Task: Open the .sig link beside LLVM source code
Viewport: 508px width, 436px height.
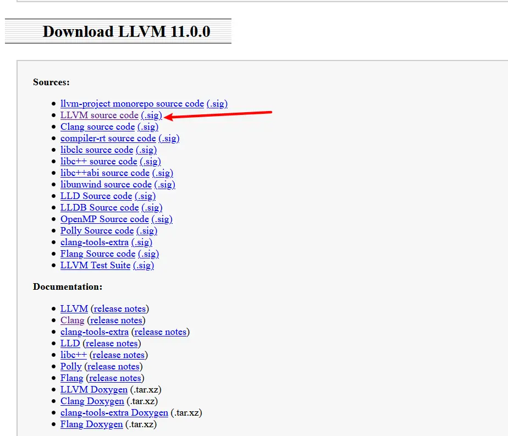Action: click(151, 115)
